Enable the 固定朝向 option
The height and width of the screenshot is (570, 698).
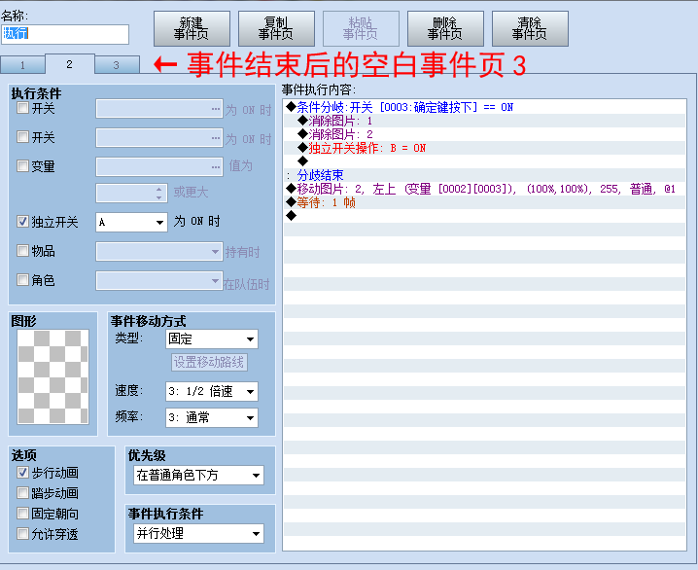tap(22, 514)
